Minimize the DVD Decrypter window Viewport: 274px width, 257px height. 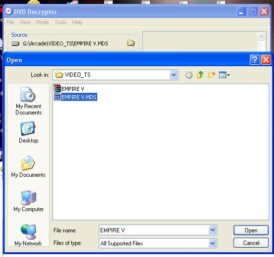(x=242, y=12)
